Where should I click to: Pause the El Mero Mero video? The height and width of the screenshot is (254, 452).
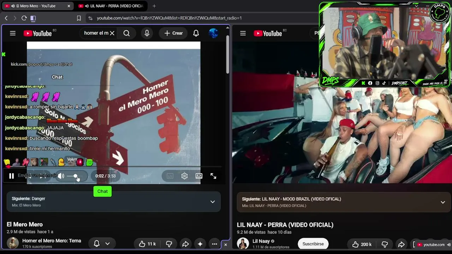click(x=11, y=176)
